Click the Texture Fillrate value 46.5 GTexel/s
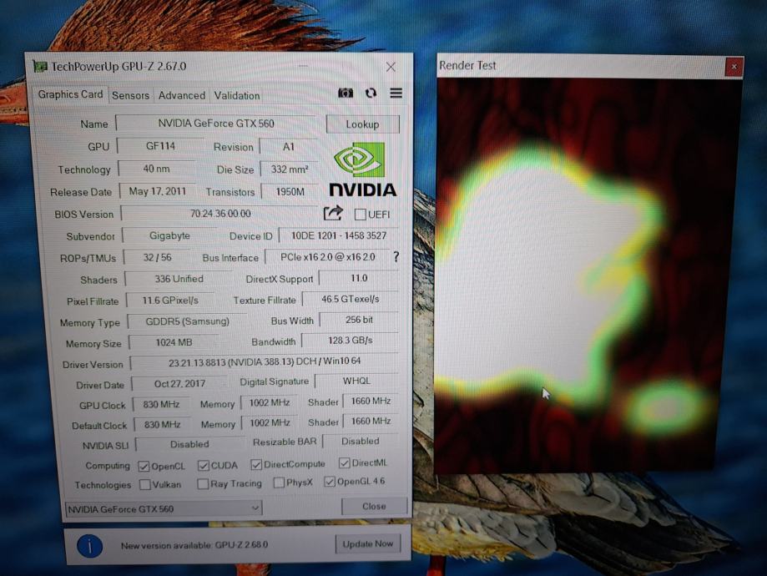 351,299
